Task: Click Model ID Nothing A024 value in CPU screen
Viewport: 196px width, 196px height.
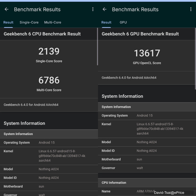Action: pyautogui.click(x=49, y=178)
